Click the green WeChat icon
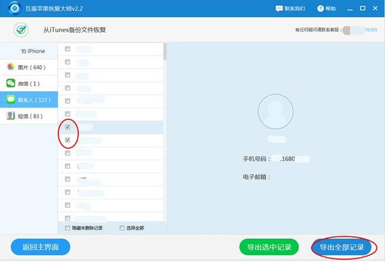The height and width of the screenshot is (262, 385). click(11, 83)
